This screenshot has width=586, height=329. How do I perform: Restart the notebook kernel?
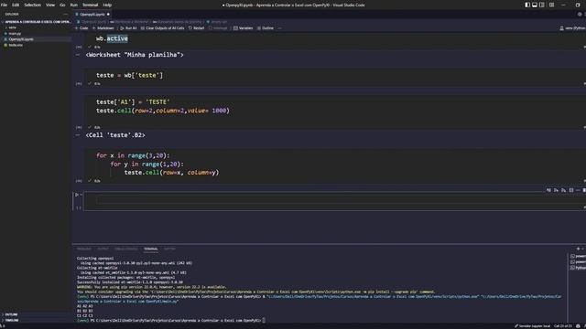click(197, 28)
